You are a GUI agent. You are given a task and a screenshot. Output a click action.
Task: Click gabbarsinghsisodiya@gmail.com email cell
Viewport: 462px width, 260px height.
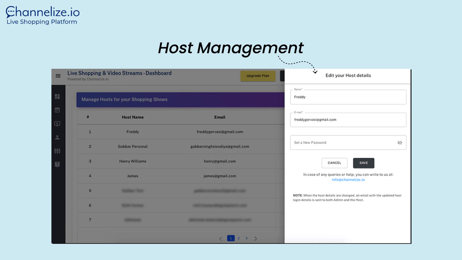[220, 146]
